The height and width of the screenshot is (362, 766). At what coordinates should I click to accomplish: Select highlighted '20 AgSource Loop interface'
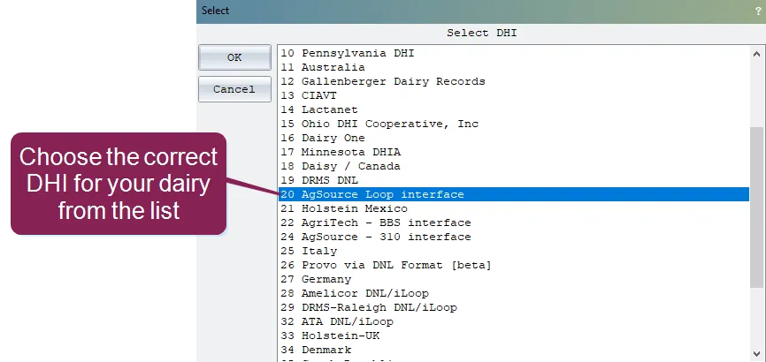[514, 194]
